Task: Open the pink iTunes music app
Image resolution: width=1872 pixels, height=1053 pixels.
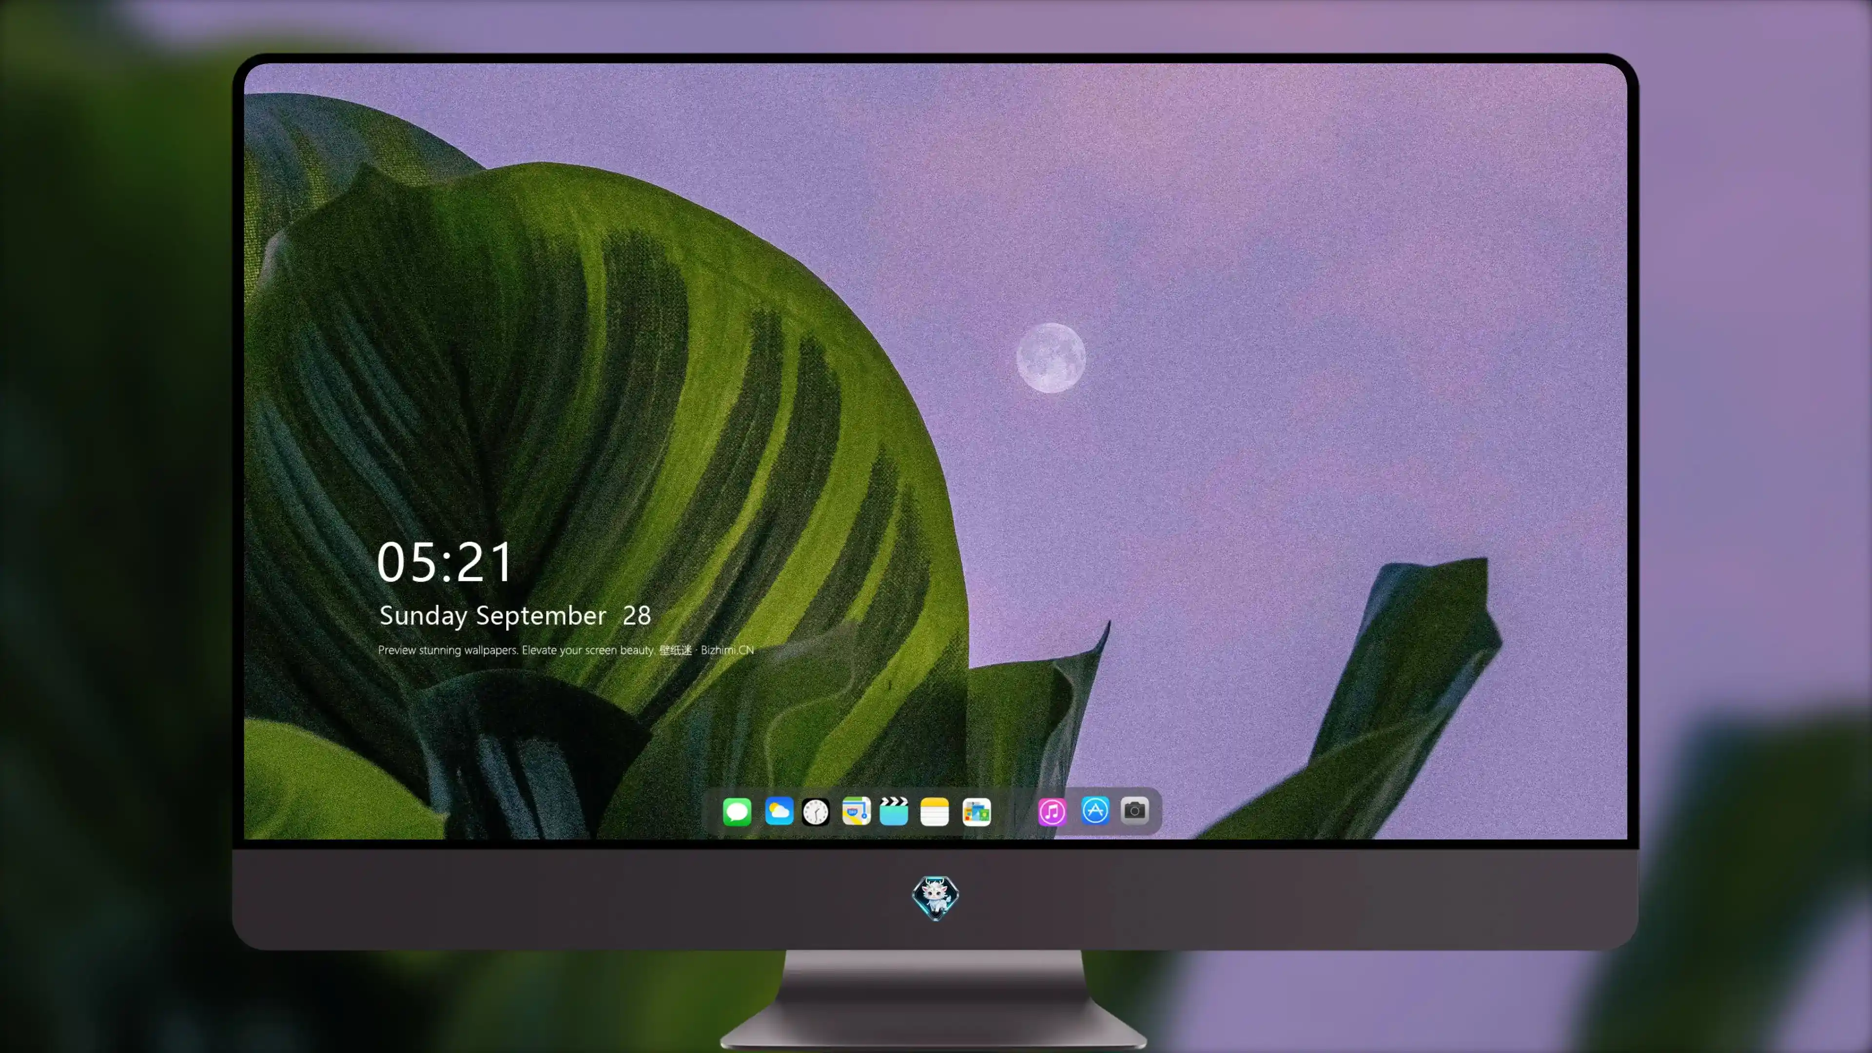Action: point(1053,812)
